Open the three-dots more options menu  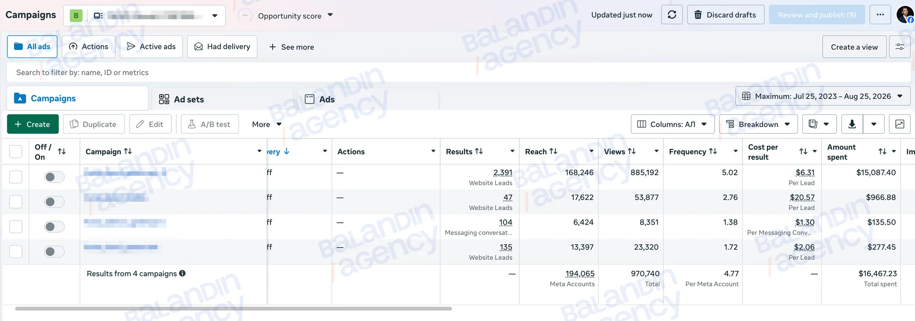coord(880,15)
